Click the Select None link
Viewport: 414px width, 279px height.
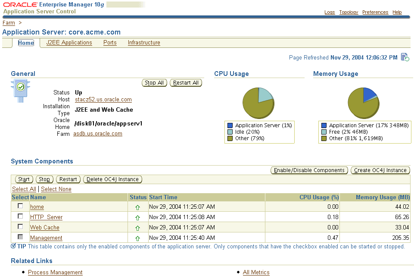click(x=56, y=189)
